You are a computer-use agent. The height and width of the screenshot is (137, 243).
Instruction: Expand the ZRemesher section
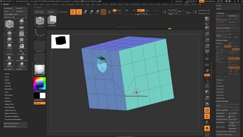point(220,98)
